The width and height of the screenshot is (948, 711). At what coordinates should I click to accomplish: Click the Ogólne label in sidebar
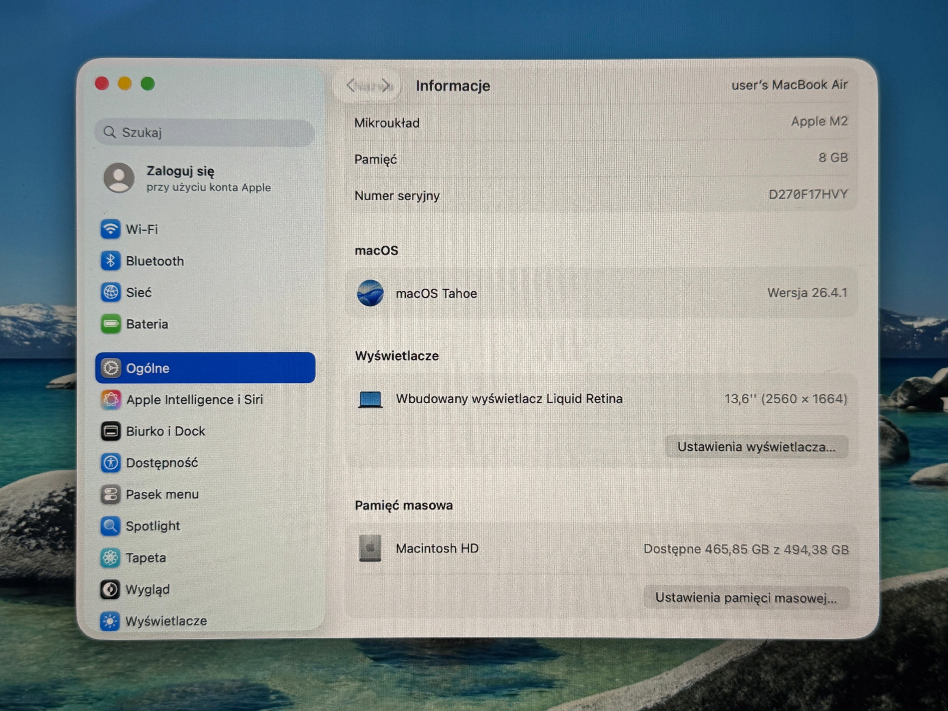[148, 368]
